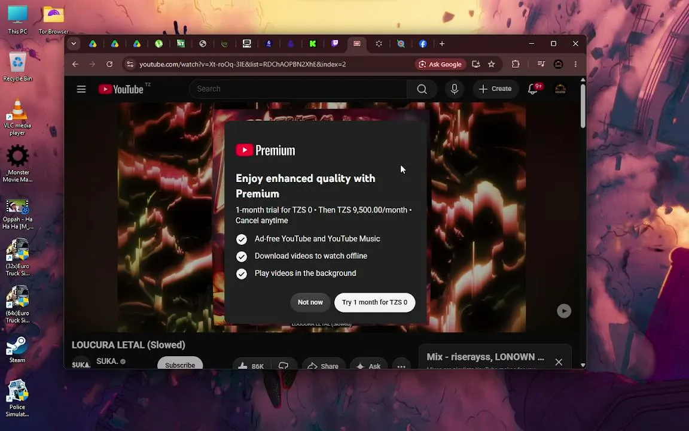Click the scrollbar up arrow
The height and width of the screenshot is (431, 689).
[x=583, y=80]
